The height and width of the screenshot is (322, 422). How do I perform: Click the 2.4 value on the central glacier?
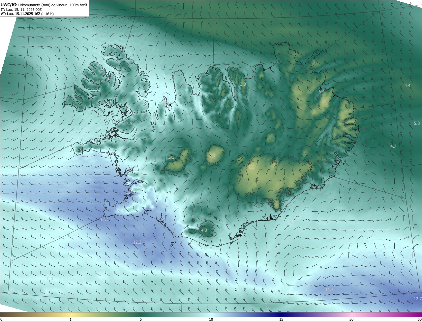tap(212, 156)
